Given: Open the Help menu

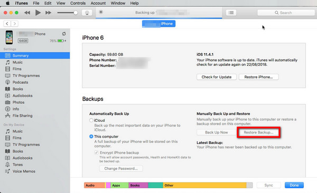Looking at the screenshot, I should tap(134, 3).
